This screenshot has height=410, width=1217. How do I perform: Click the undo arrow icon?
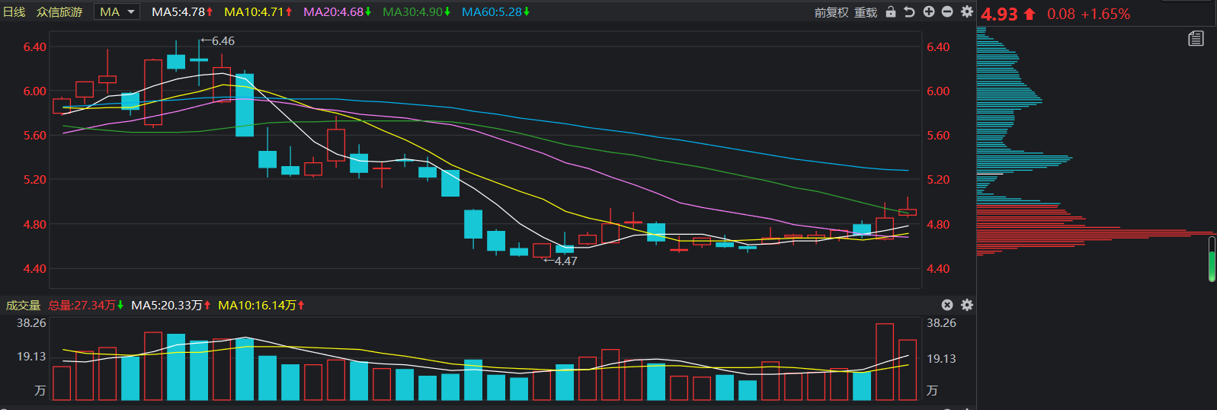[x=909, y=12]
